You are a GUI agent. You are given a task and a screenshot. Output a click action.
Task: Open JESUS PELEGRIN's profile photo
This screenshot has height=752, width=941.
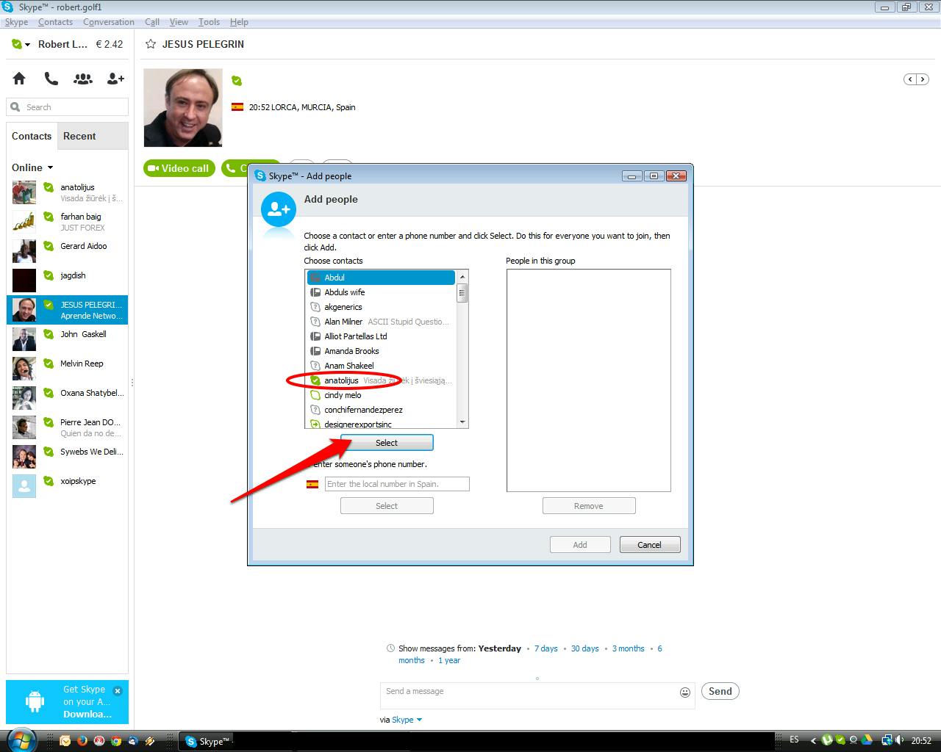[x=183, y=108]
